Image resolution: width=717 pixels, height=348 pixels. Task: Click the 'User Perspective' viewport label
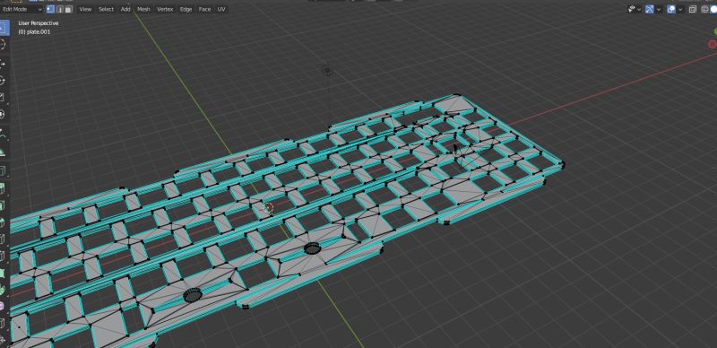click(39, 23)
